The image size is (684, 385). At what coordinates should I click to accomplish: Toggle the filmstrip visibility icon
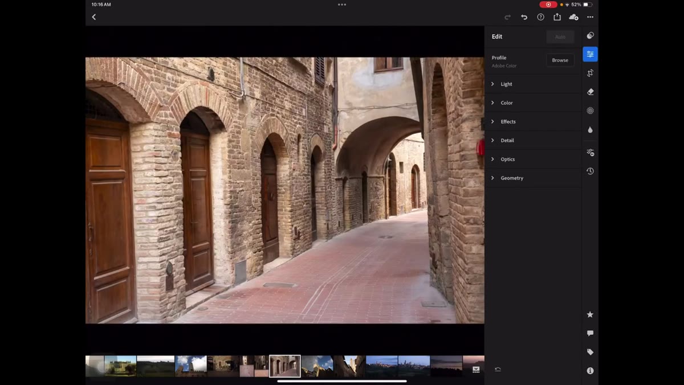coord(476,369)
